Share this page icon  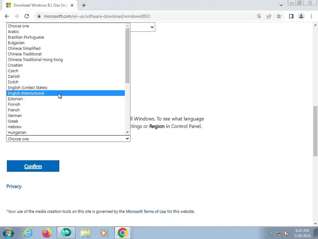pos(269,16)
